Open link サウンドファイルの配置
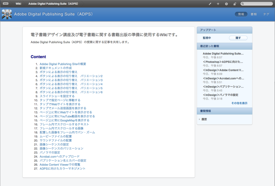Screen dimensions: 275x186 [56, 140]
